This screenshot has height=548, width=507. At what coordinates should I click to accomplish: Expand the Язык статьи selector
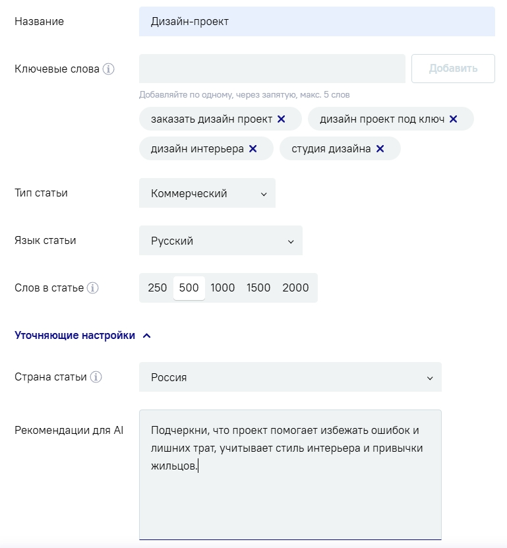point(220,240)
